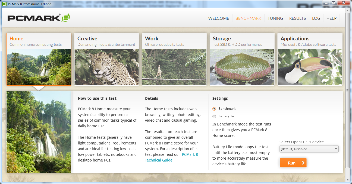
Task: Click 'Office productivity tests' subtitle
Action: click(x=165, y=44)
